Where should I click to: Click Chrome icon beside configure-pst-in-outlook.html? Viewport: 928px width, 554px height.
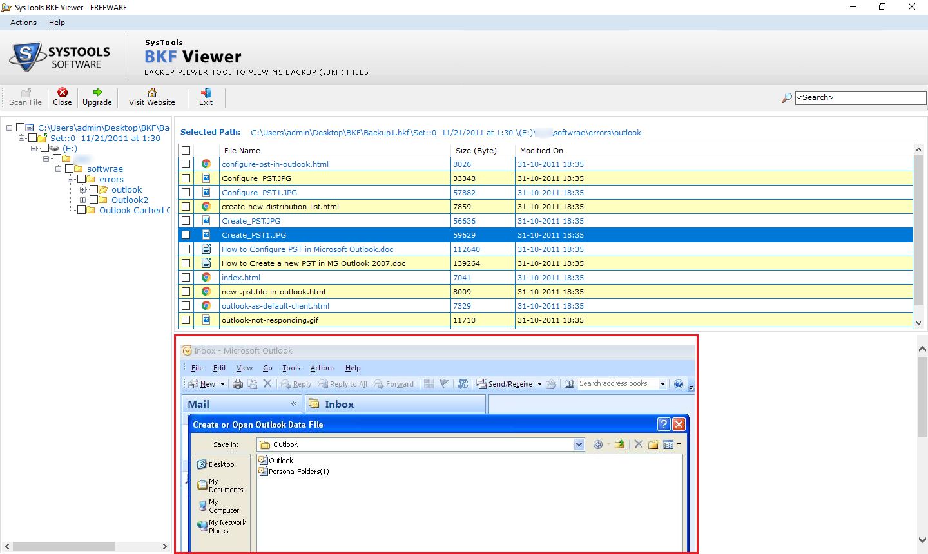coord(206,164)
